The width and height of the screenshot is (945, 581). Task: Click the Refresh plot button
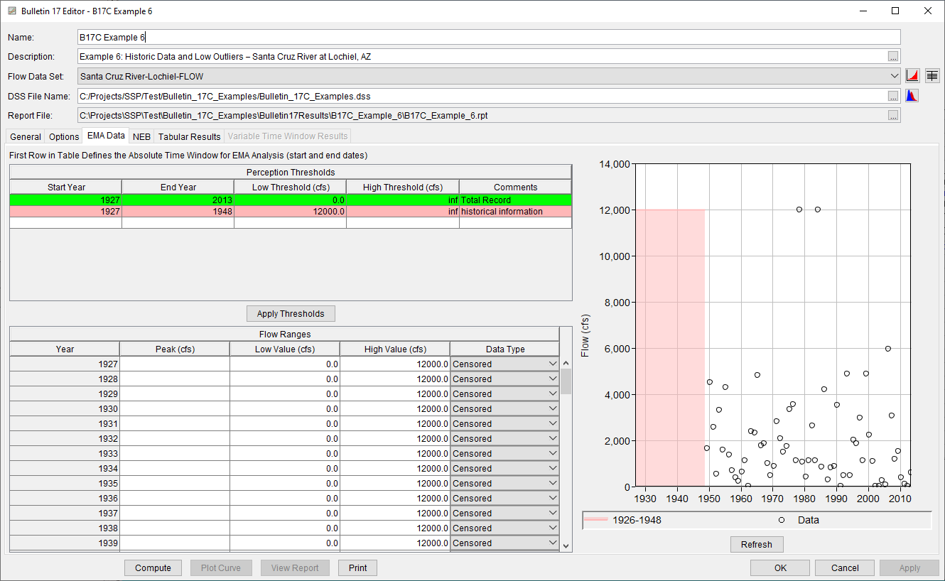coord(756,544)
